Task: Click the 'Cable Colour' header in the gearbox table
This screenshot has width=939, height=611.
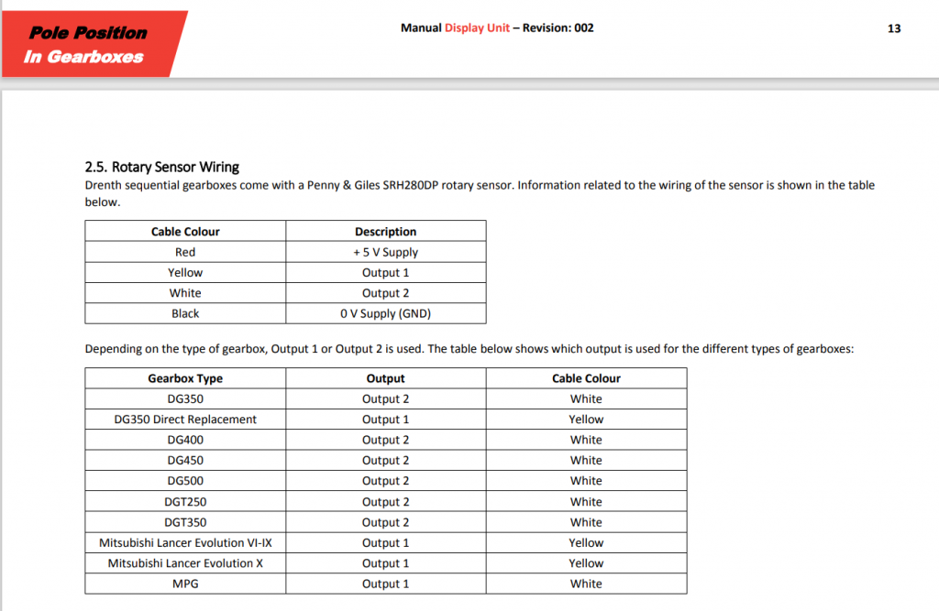Action: pyautogui.click(x=586, y=378)
